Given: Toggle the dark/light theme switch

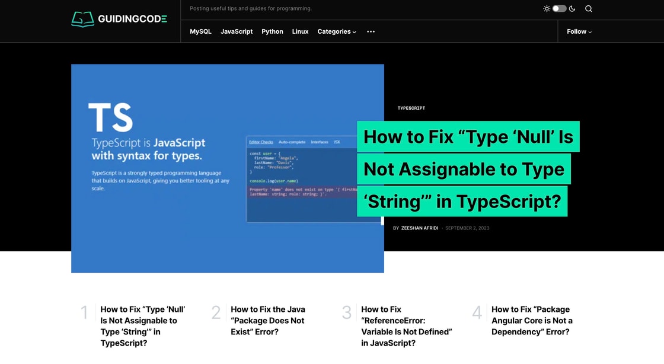Looking at the screenshot, I should (x=559, y=9).
